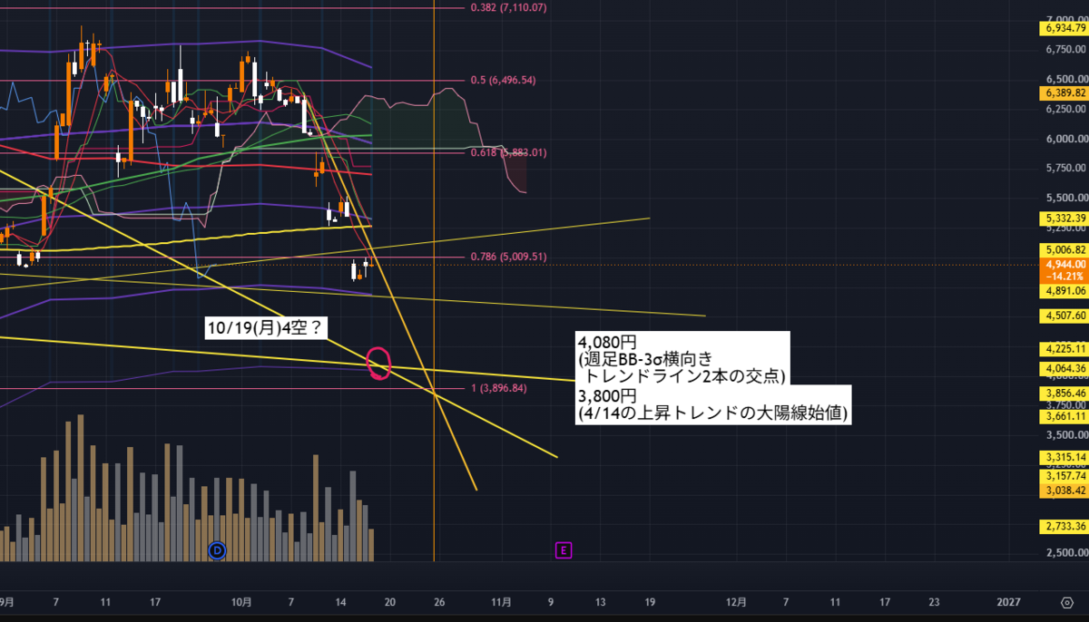
Task: Click the 3,856.46 price axis label
Action: point(1065,395)
